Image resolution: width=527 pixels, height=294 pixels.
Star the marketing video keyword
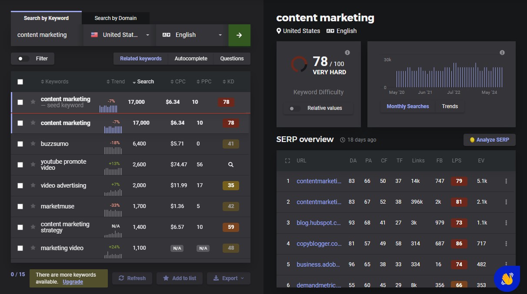pos(33,248)
